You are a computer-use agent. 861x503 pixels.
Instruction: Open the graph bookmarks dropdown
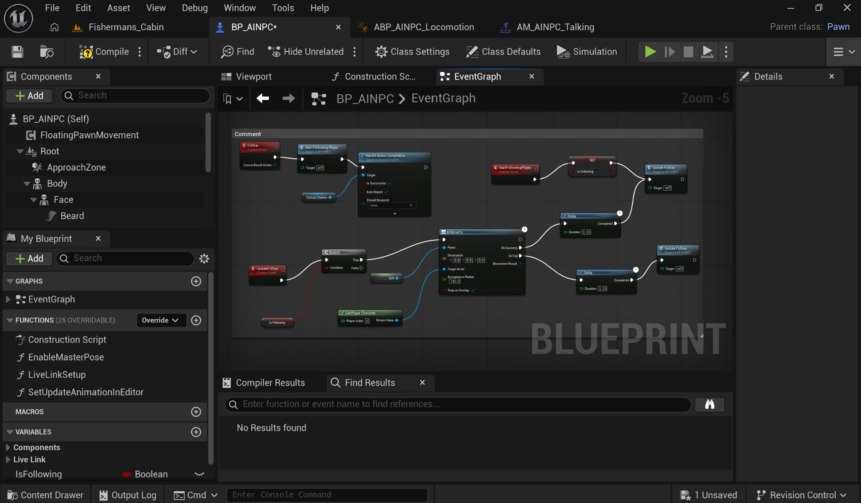232,99
